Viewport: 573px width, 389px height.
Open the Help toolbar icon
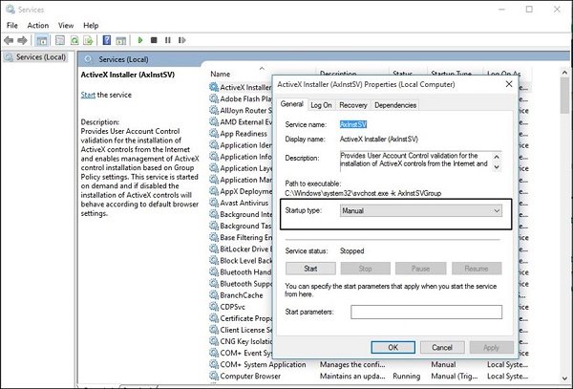(x=107, y=40)
